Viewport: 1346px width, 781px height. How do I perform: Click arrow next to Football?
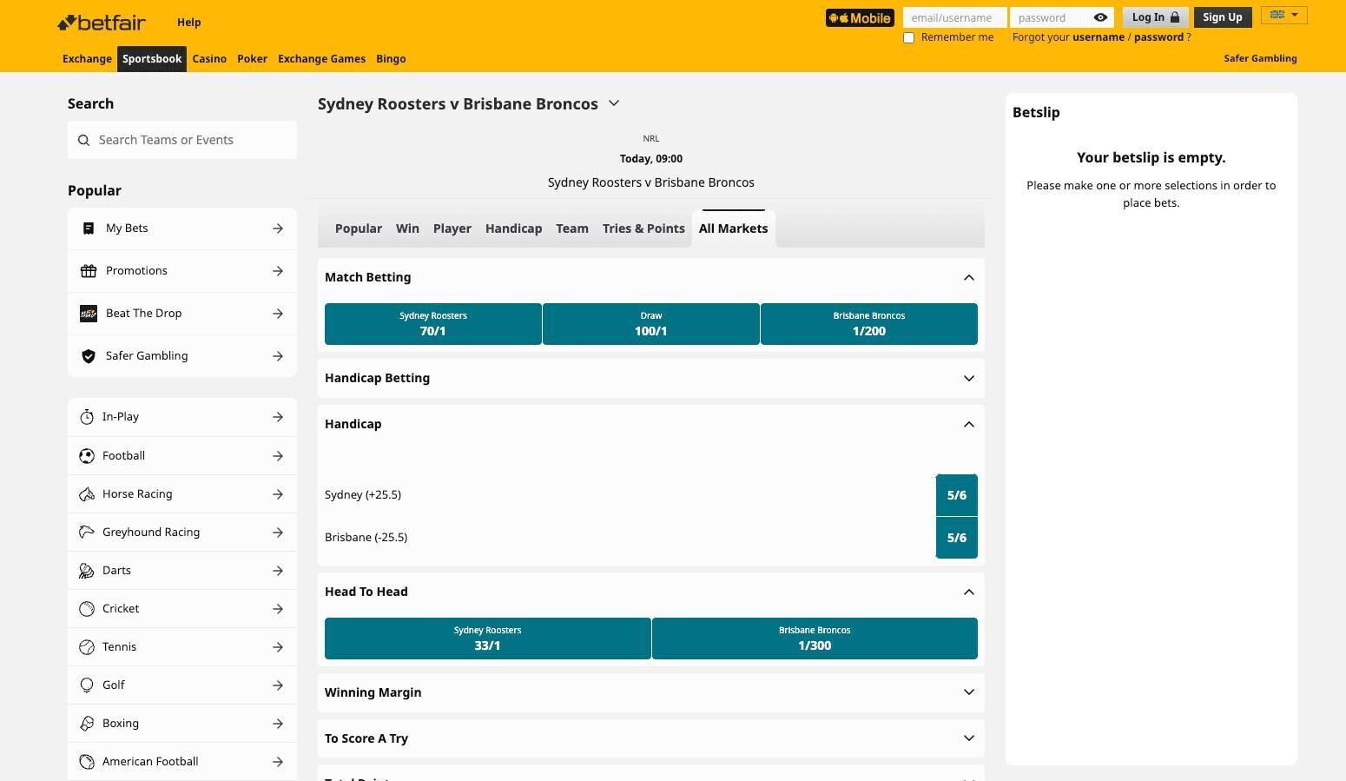click(278, 456)
